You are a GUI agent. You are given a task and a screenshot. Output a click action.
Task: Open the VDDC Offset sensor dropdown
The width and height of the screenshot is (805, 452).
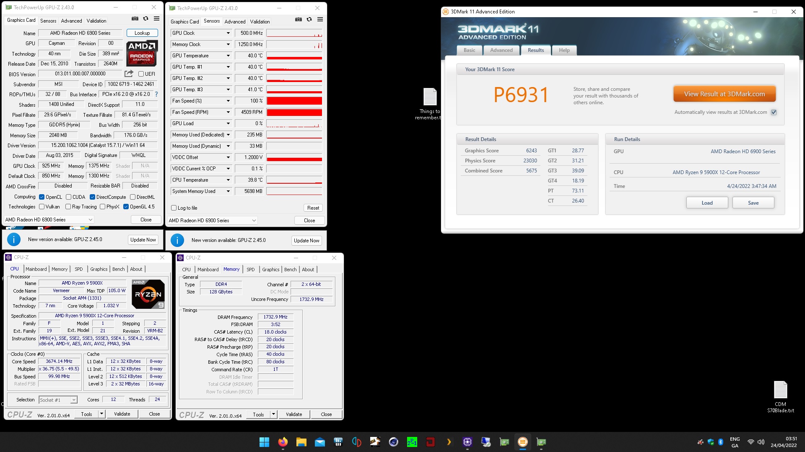click(x=228, y=157)
